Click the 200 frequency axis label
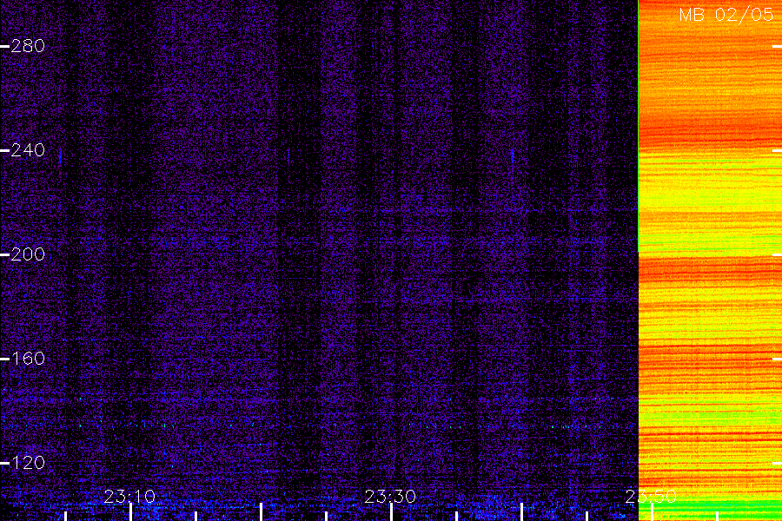Image resolution: width=782 pixels, height=521 pixels. (x=28, y=254)
